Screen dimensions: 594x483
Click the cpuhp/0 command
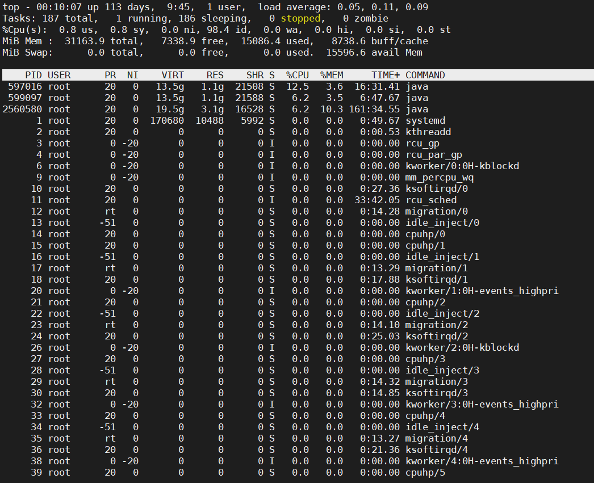coord(425,234)
